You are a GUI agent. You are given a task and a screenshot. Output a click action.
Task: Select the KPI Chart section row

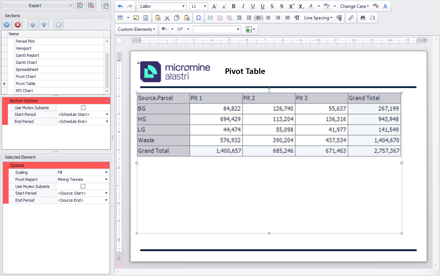[x=24, y=91]
